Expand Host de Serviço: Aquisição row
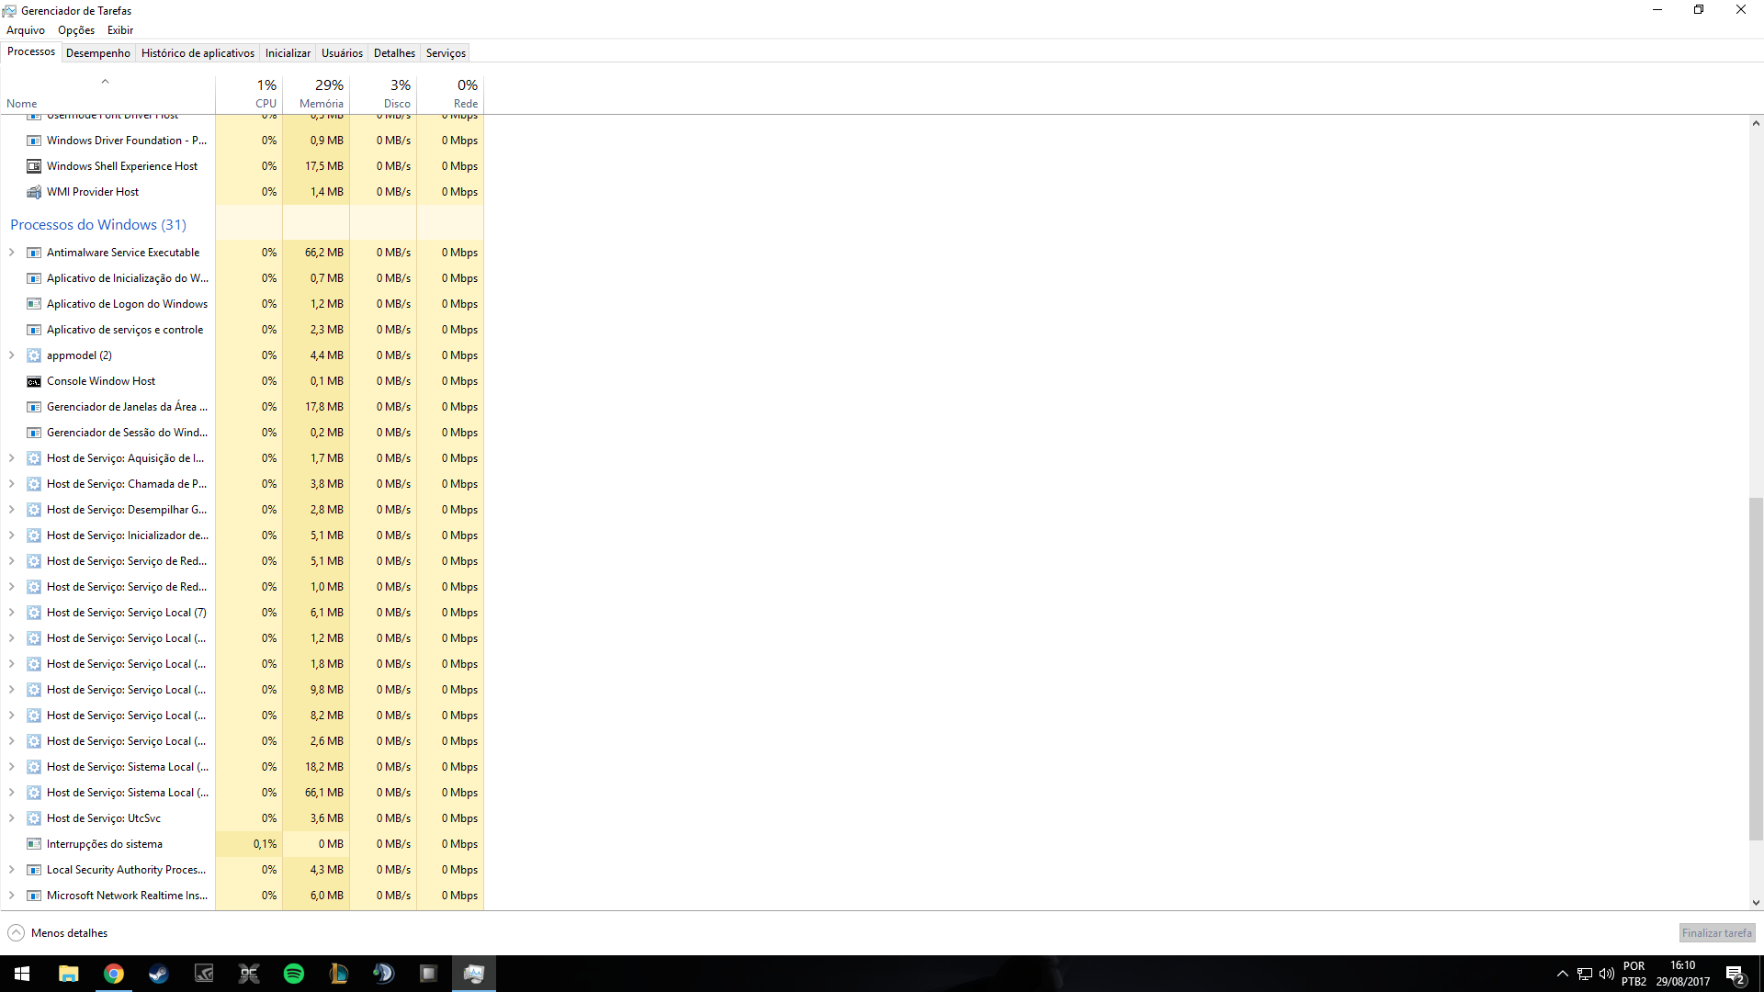 (x=11, y=458)
